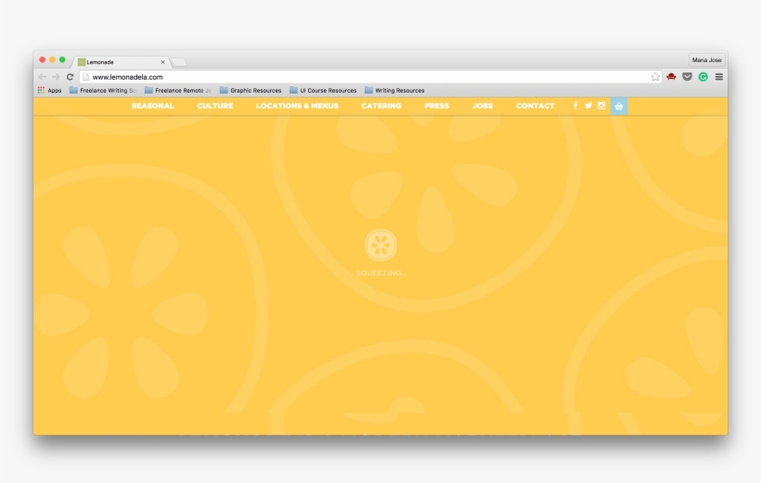Open the Instagram icon in site nav
This screenshot has width=761, height=483.
[601, 106]
